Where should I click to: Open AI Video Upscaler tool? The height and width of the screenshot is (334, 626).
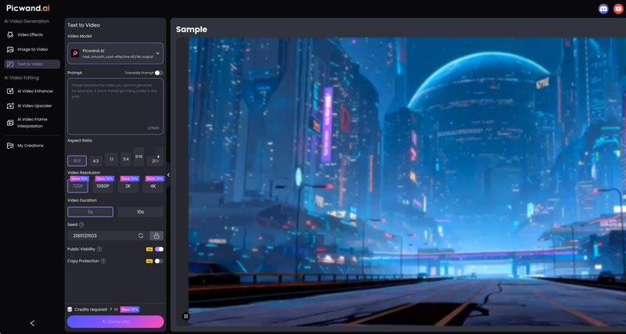pyautogui.click(x=35, y=105)
